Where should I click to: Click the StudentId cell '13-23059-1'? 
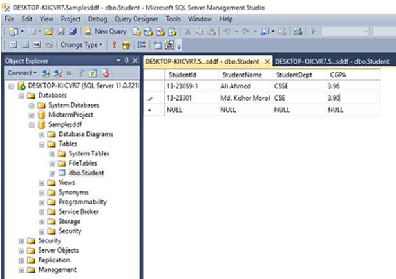pos(192,86)
